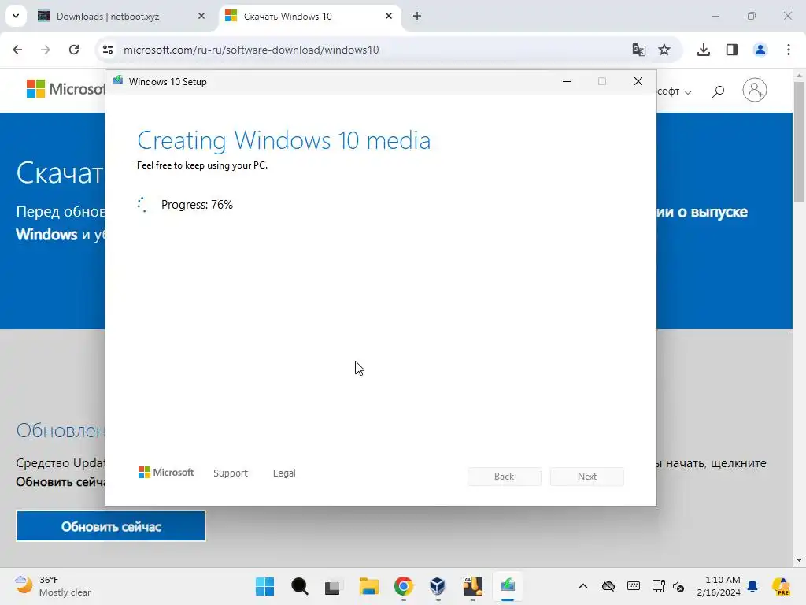Open the search magnifier on Microsoft page

[718, 91]
